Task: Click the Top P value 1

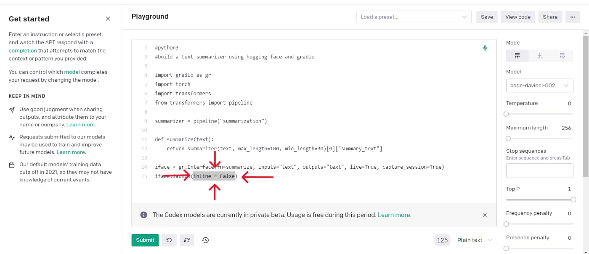Action: click(x=569, y=189)
